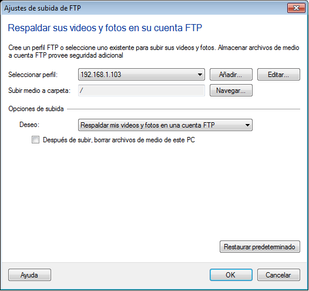Click the 'Respaldar sus videos y fotos' heading
This screenshot has width=309, height=291.
[105, 28]
